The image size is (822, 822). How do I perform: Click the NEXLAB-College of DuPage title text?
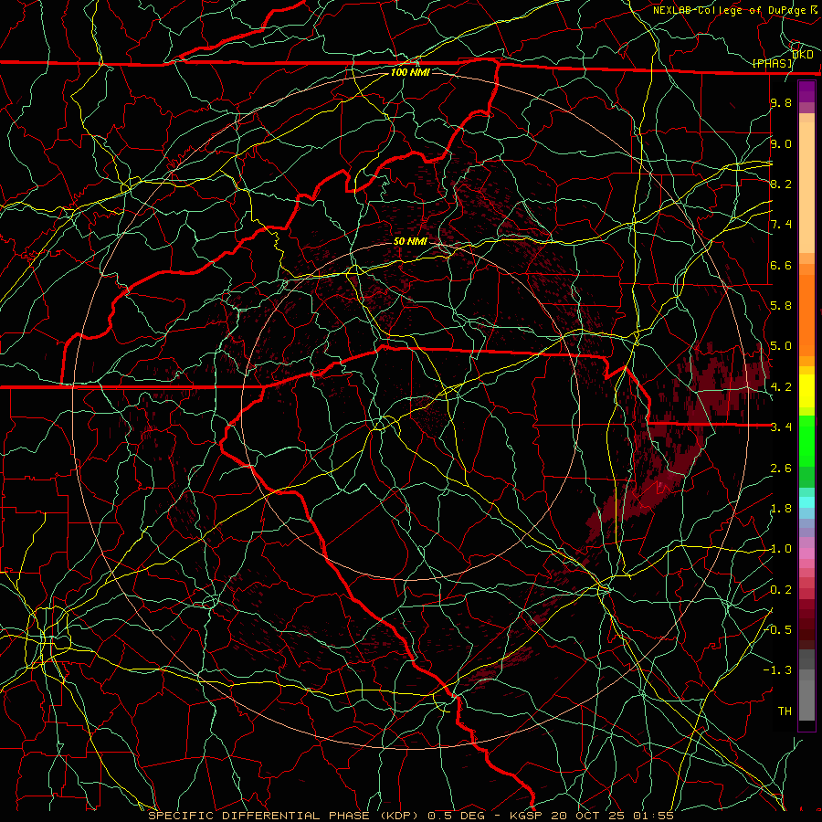(729, 10)
